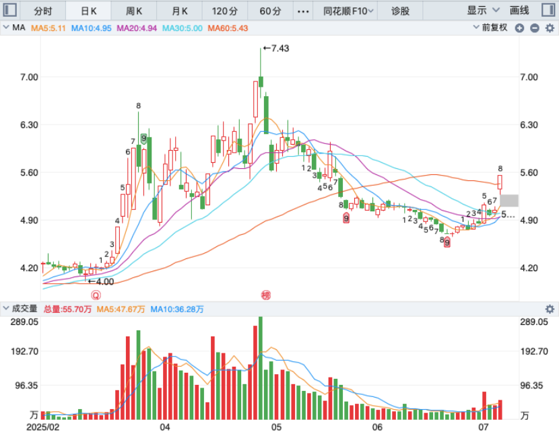
Task: Open more periods via ellipsis
Action: pyautogui.click(x=303, y=11)
